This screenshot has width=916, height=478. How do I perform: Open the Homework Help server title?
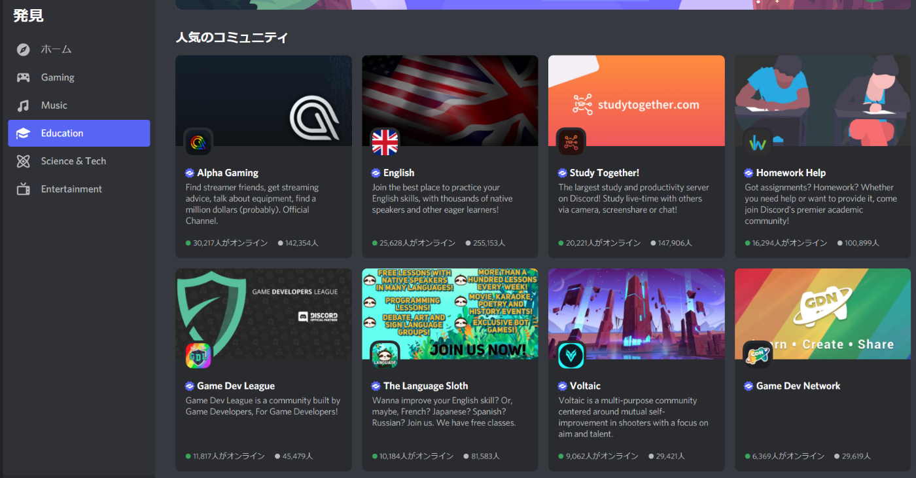791,173
